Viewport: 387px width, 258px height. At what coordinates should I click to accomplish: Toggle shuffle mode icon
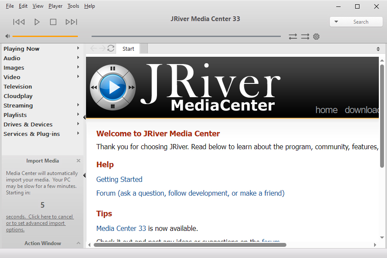305,37
